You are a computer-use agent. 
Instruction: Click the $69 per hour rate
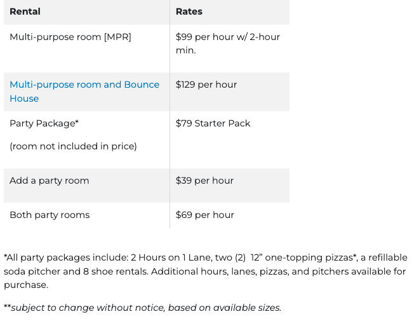click(205, 215)
